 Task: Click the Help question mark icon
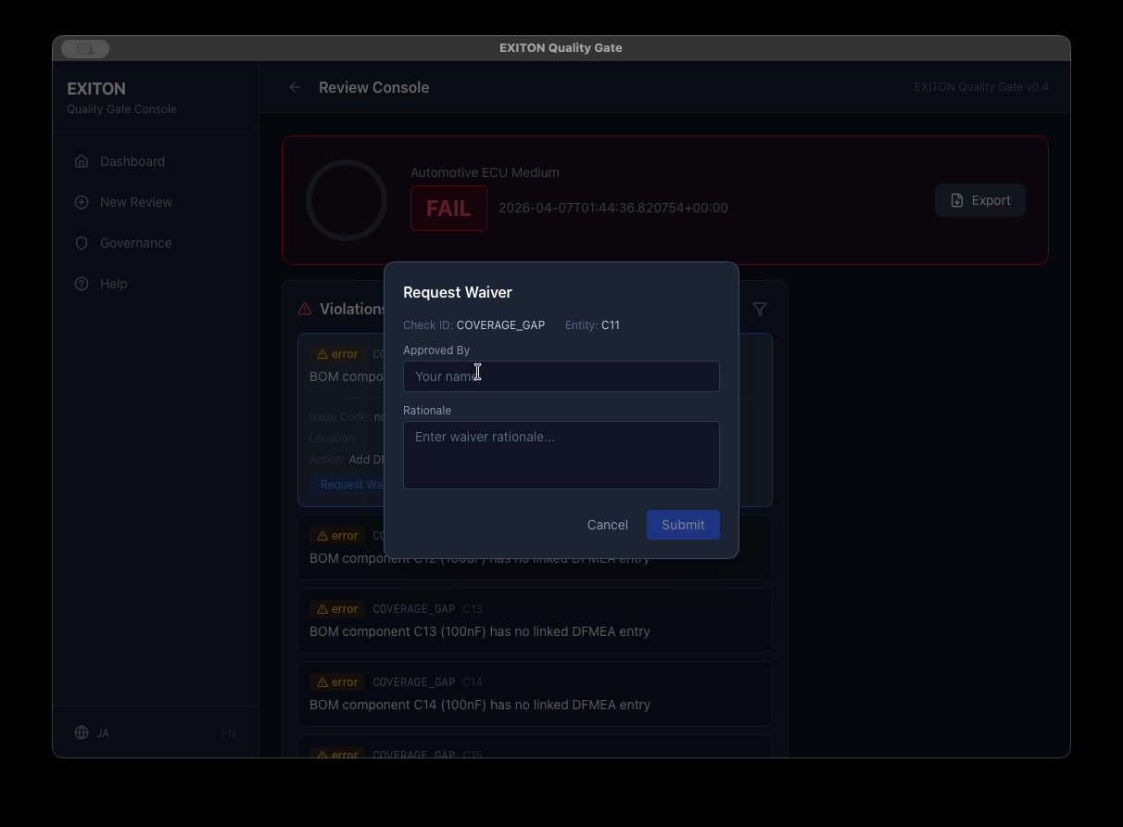click(x=82, y=284)
